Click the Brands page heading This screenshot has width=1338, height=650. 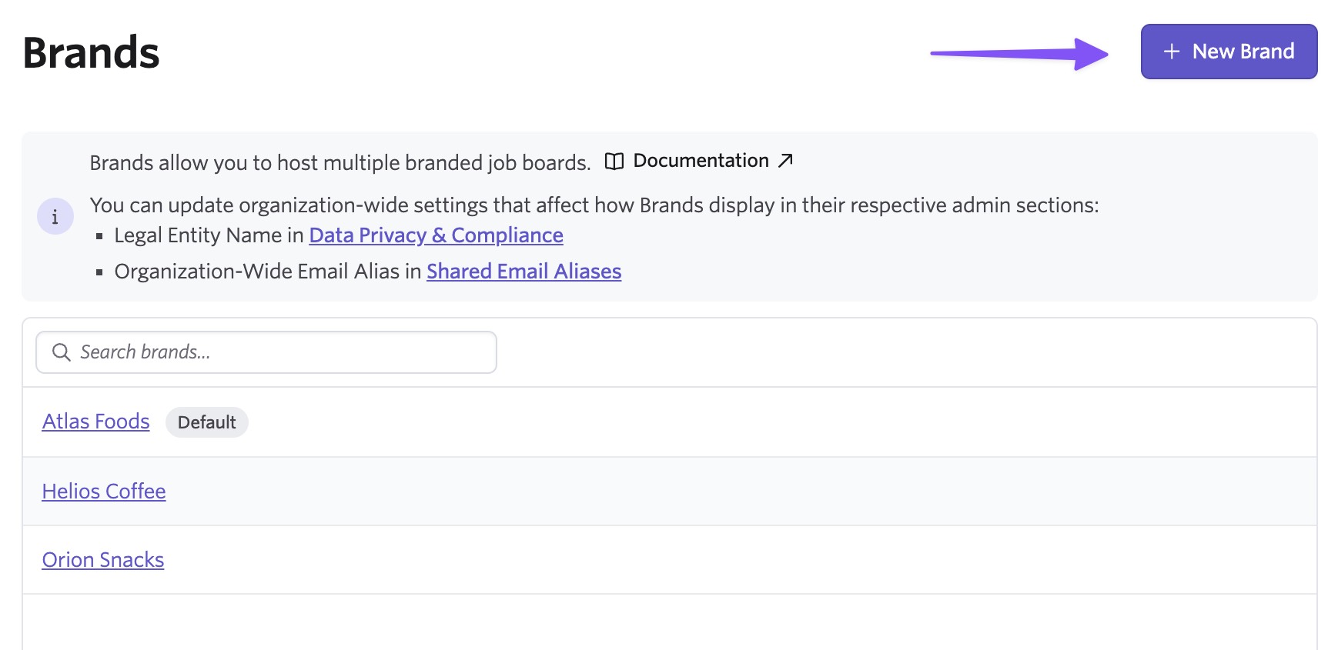pos(91,53)
